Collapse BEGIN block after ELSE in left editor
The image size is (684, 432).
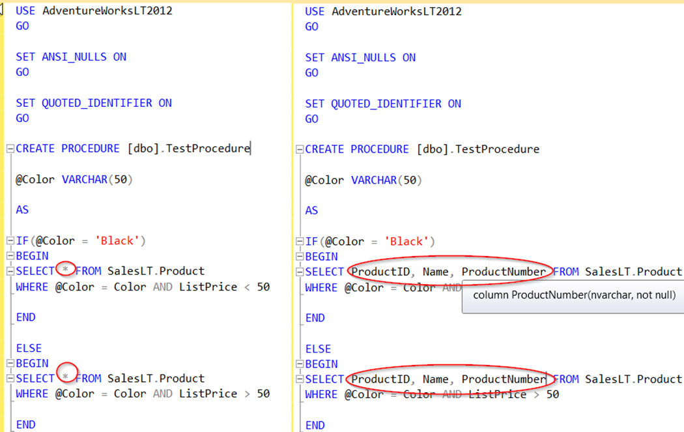tap(10, 363)
